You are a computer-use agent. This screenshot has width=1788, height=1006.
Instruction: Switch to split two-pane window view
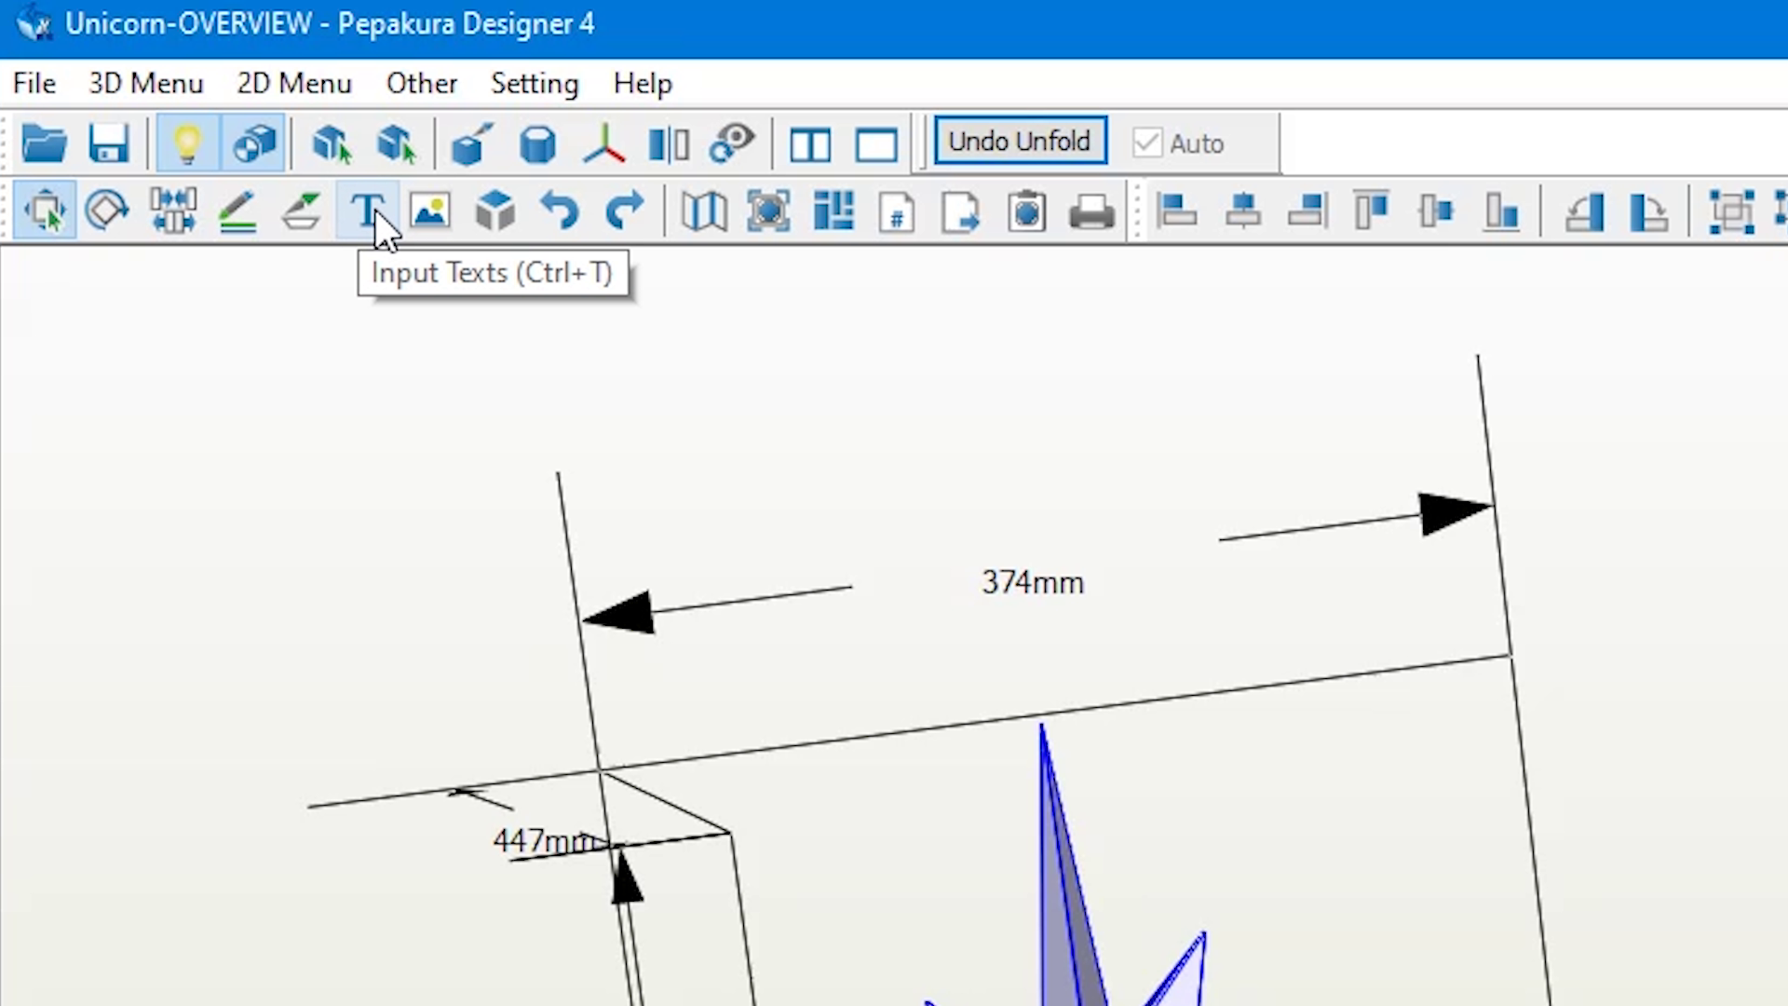pyautogui.click(x=809, y=144)
